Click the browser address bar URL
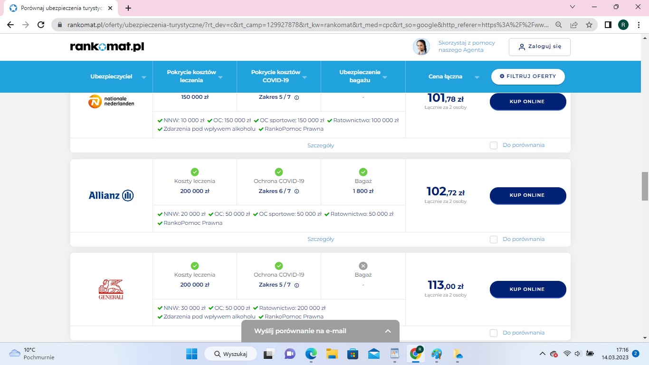Screen dimensions: 649x365 [x=307, y=25]
